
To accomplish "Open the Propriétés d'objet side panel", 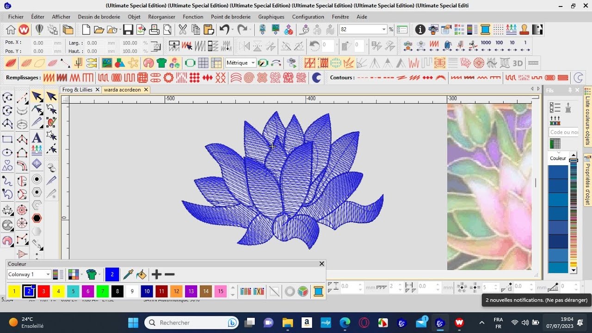I will (x=588, y=179).
